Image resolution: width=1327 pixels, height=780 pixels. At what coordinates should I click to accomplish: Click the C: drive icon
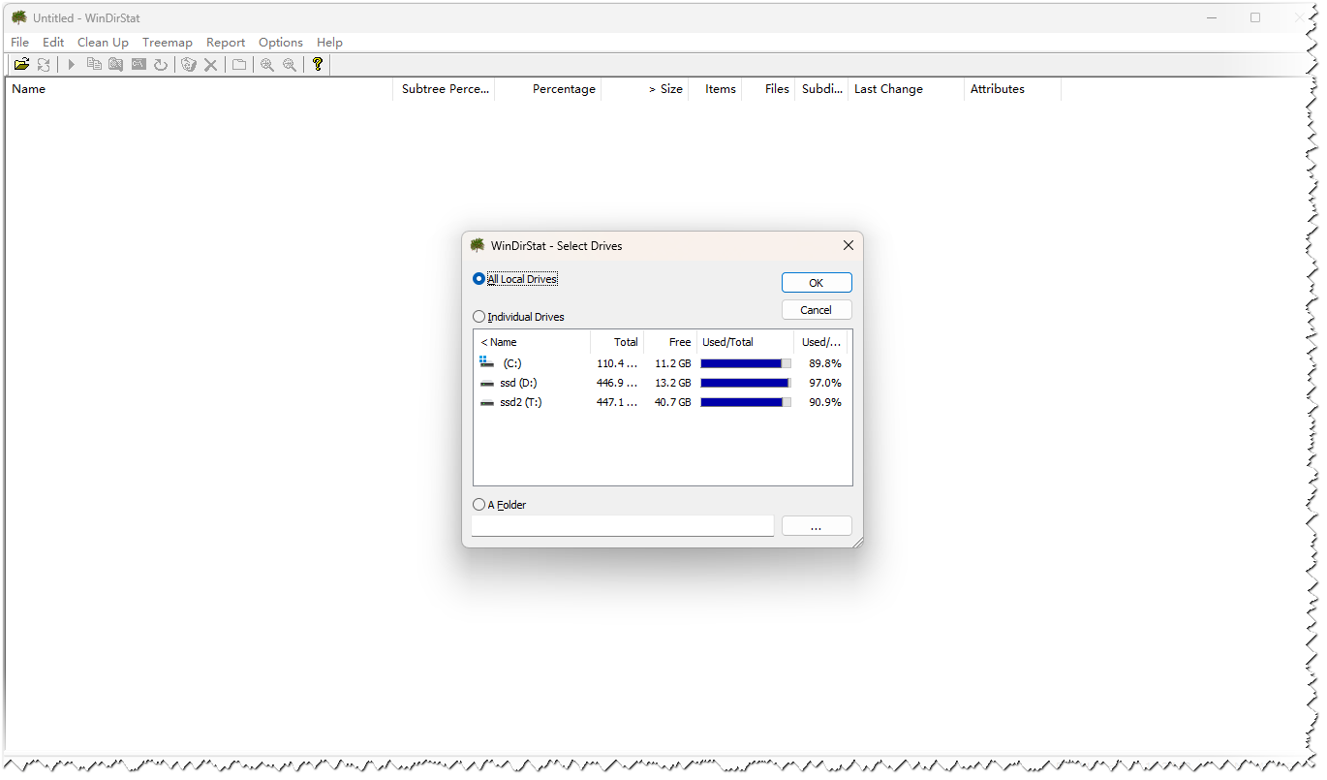tap(487, 363)
